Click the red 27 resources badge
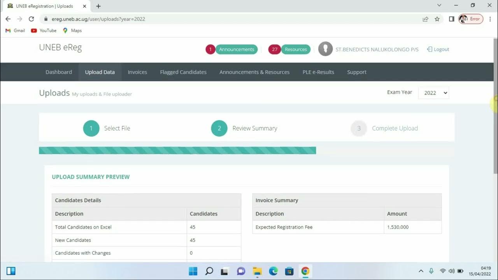 tap(274, 49)
